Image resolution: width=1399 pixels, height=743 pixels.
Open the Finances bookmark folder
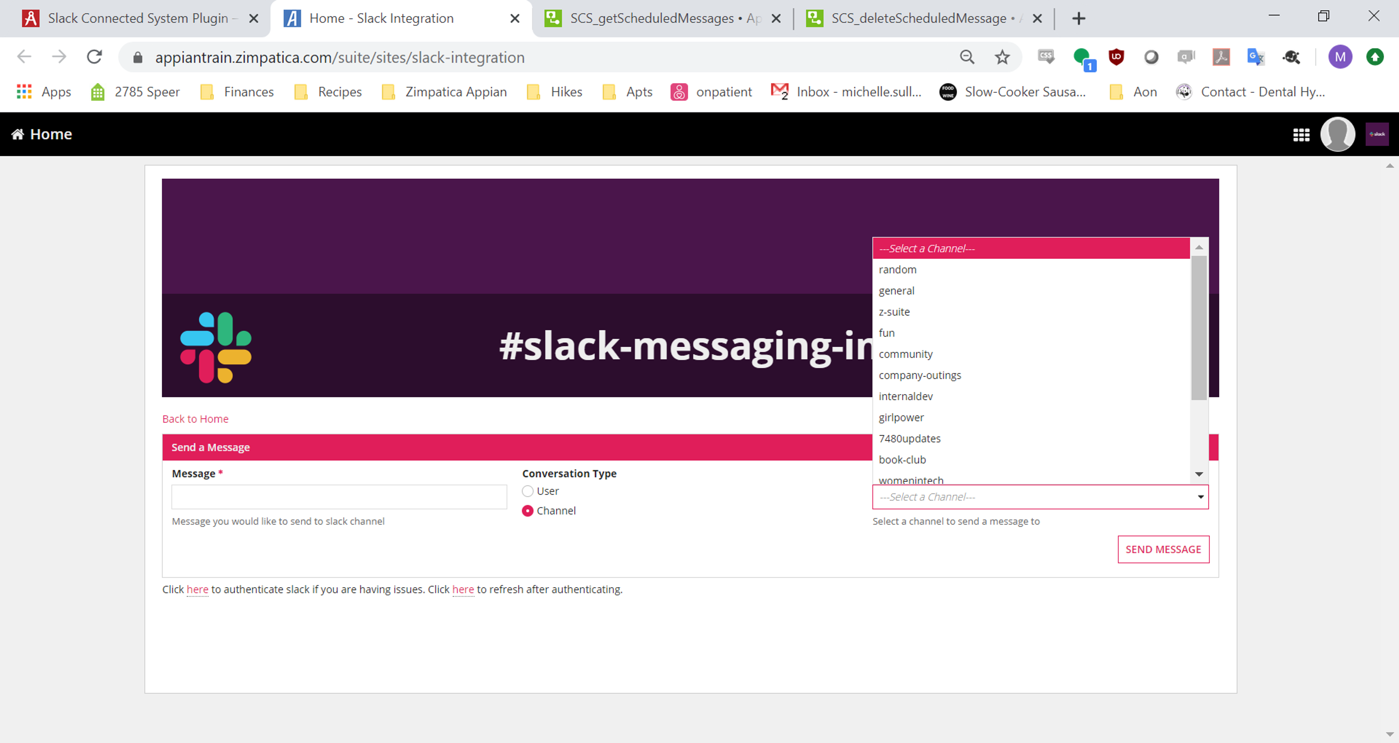(x=237, y=92)
